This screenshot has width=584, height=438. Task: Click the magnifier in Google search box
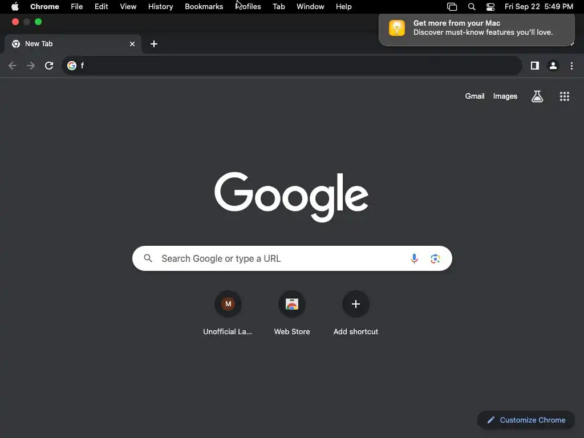click(148, 258)
